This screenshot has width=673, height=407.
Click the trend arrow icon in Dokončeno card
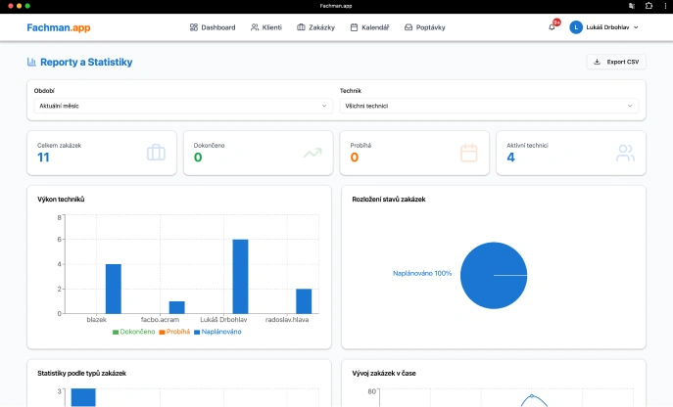pos(312,153)
